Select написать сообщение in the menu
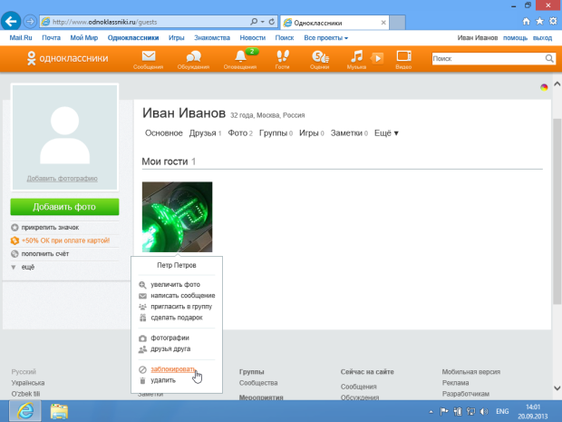Screen dimensions: 562x422 pyautogui.click(x=183, y=296)
